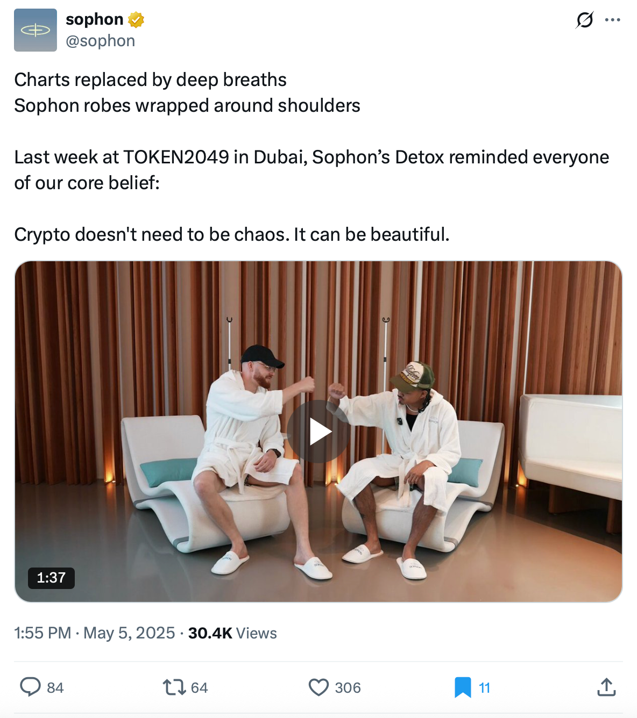Open the three-dot More menu

(x=612, y=20)
